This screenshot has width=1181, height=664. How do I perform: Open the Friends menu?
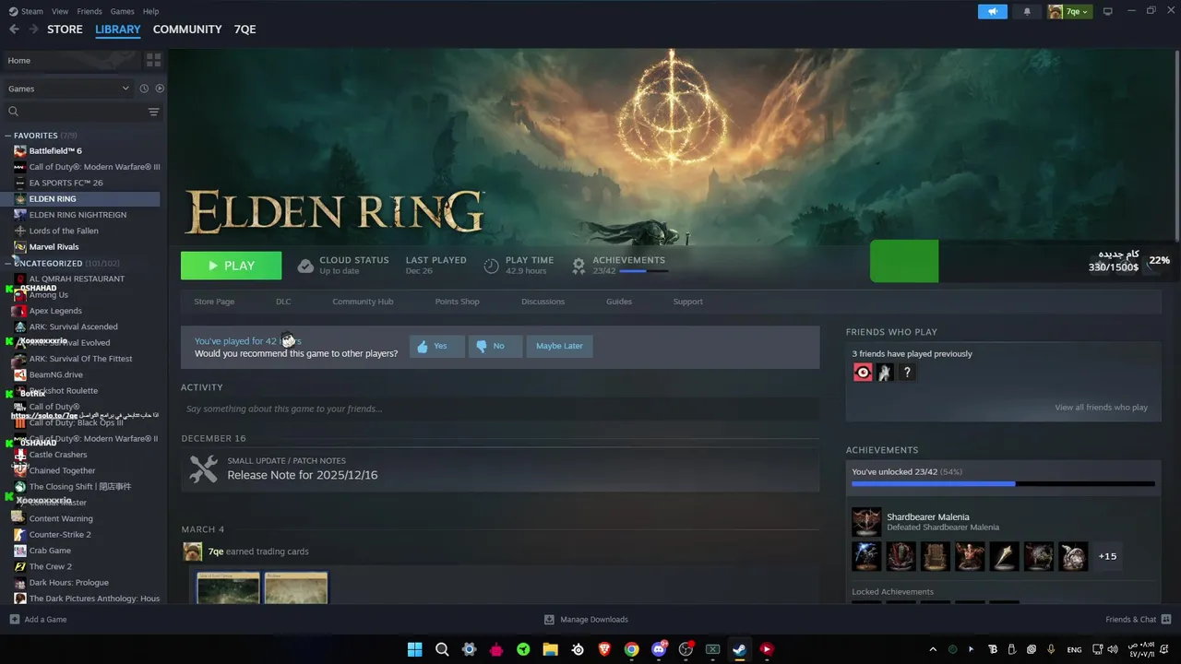(89, 11)
